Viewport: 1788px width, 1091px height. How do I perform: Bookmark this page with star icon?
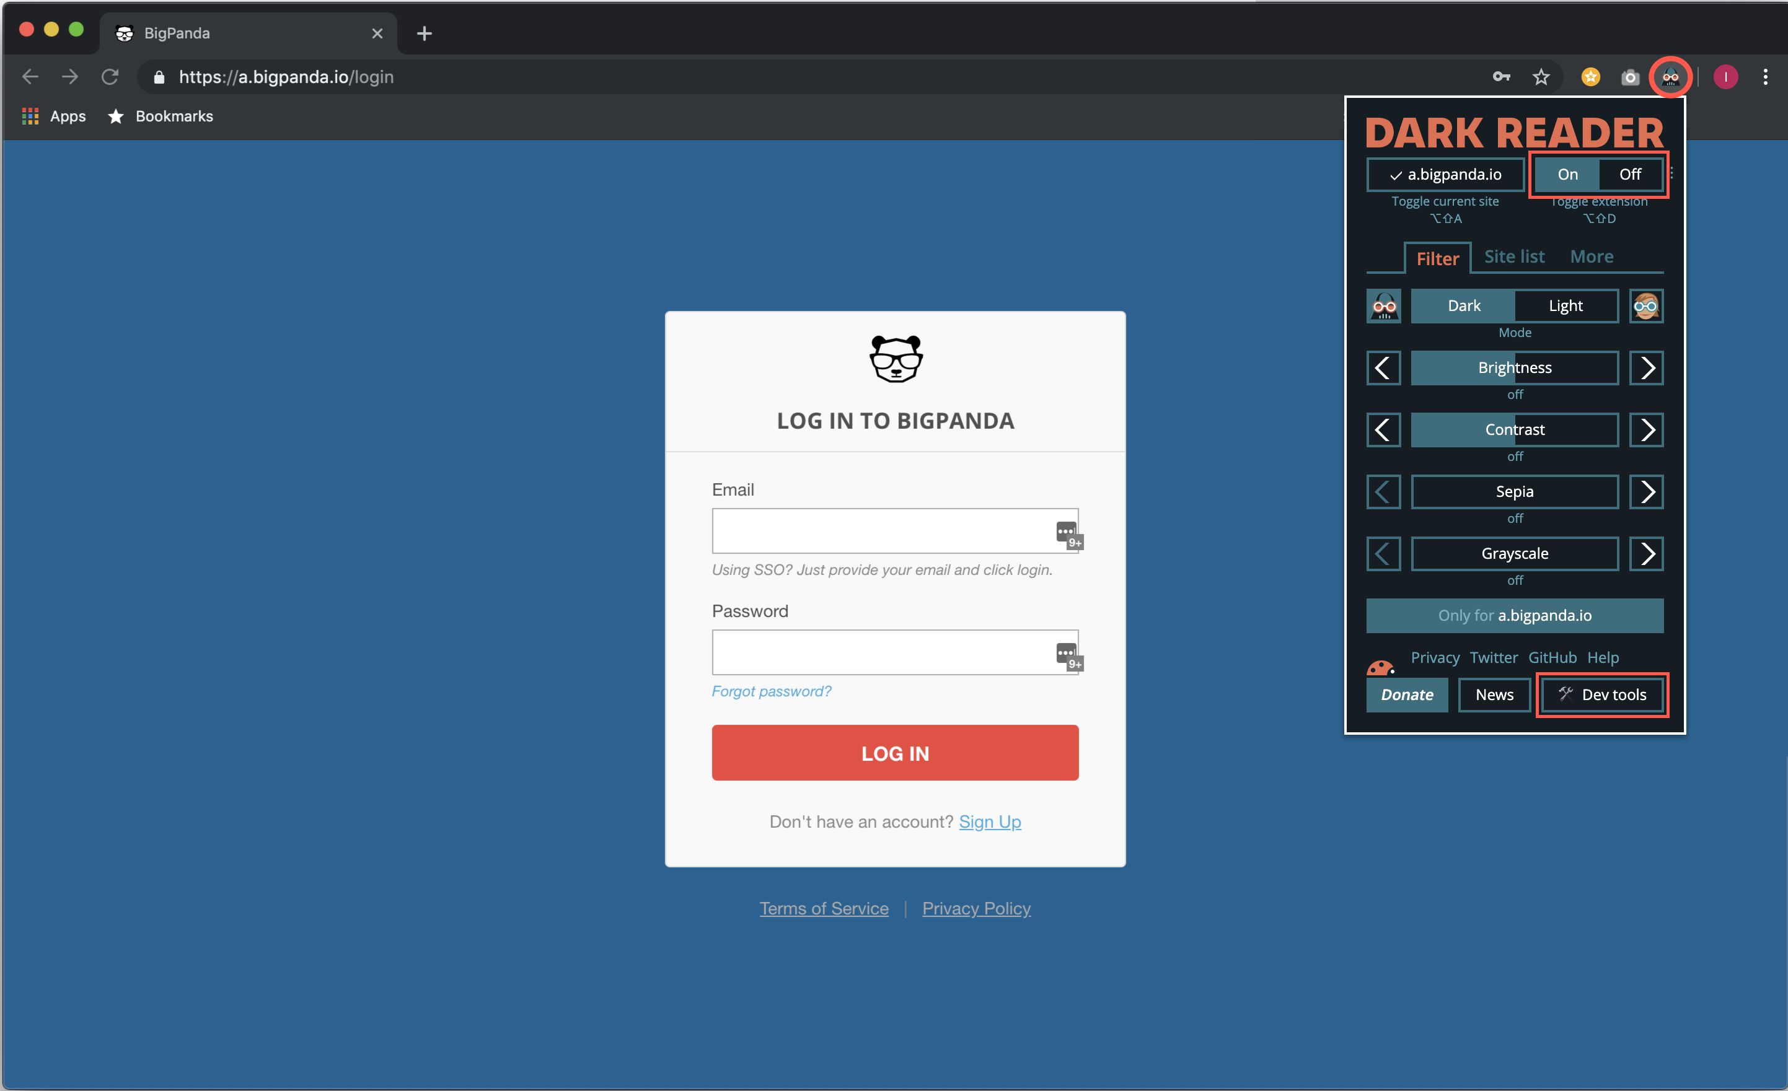point(1541,77)
